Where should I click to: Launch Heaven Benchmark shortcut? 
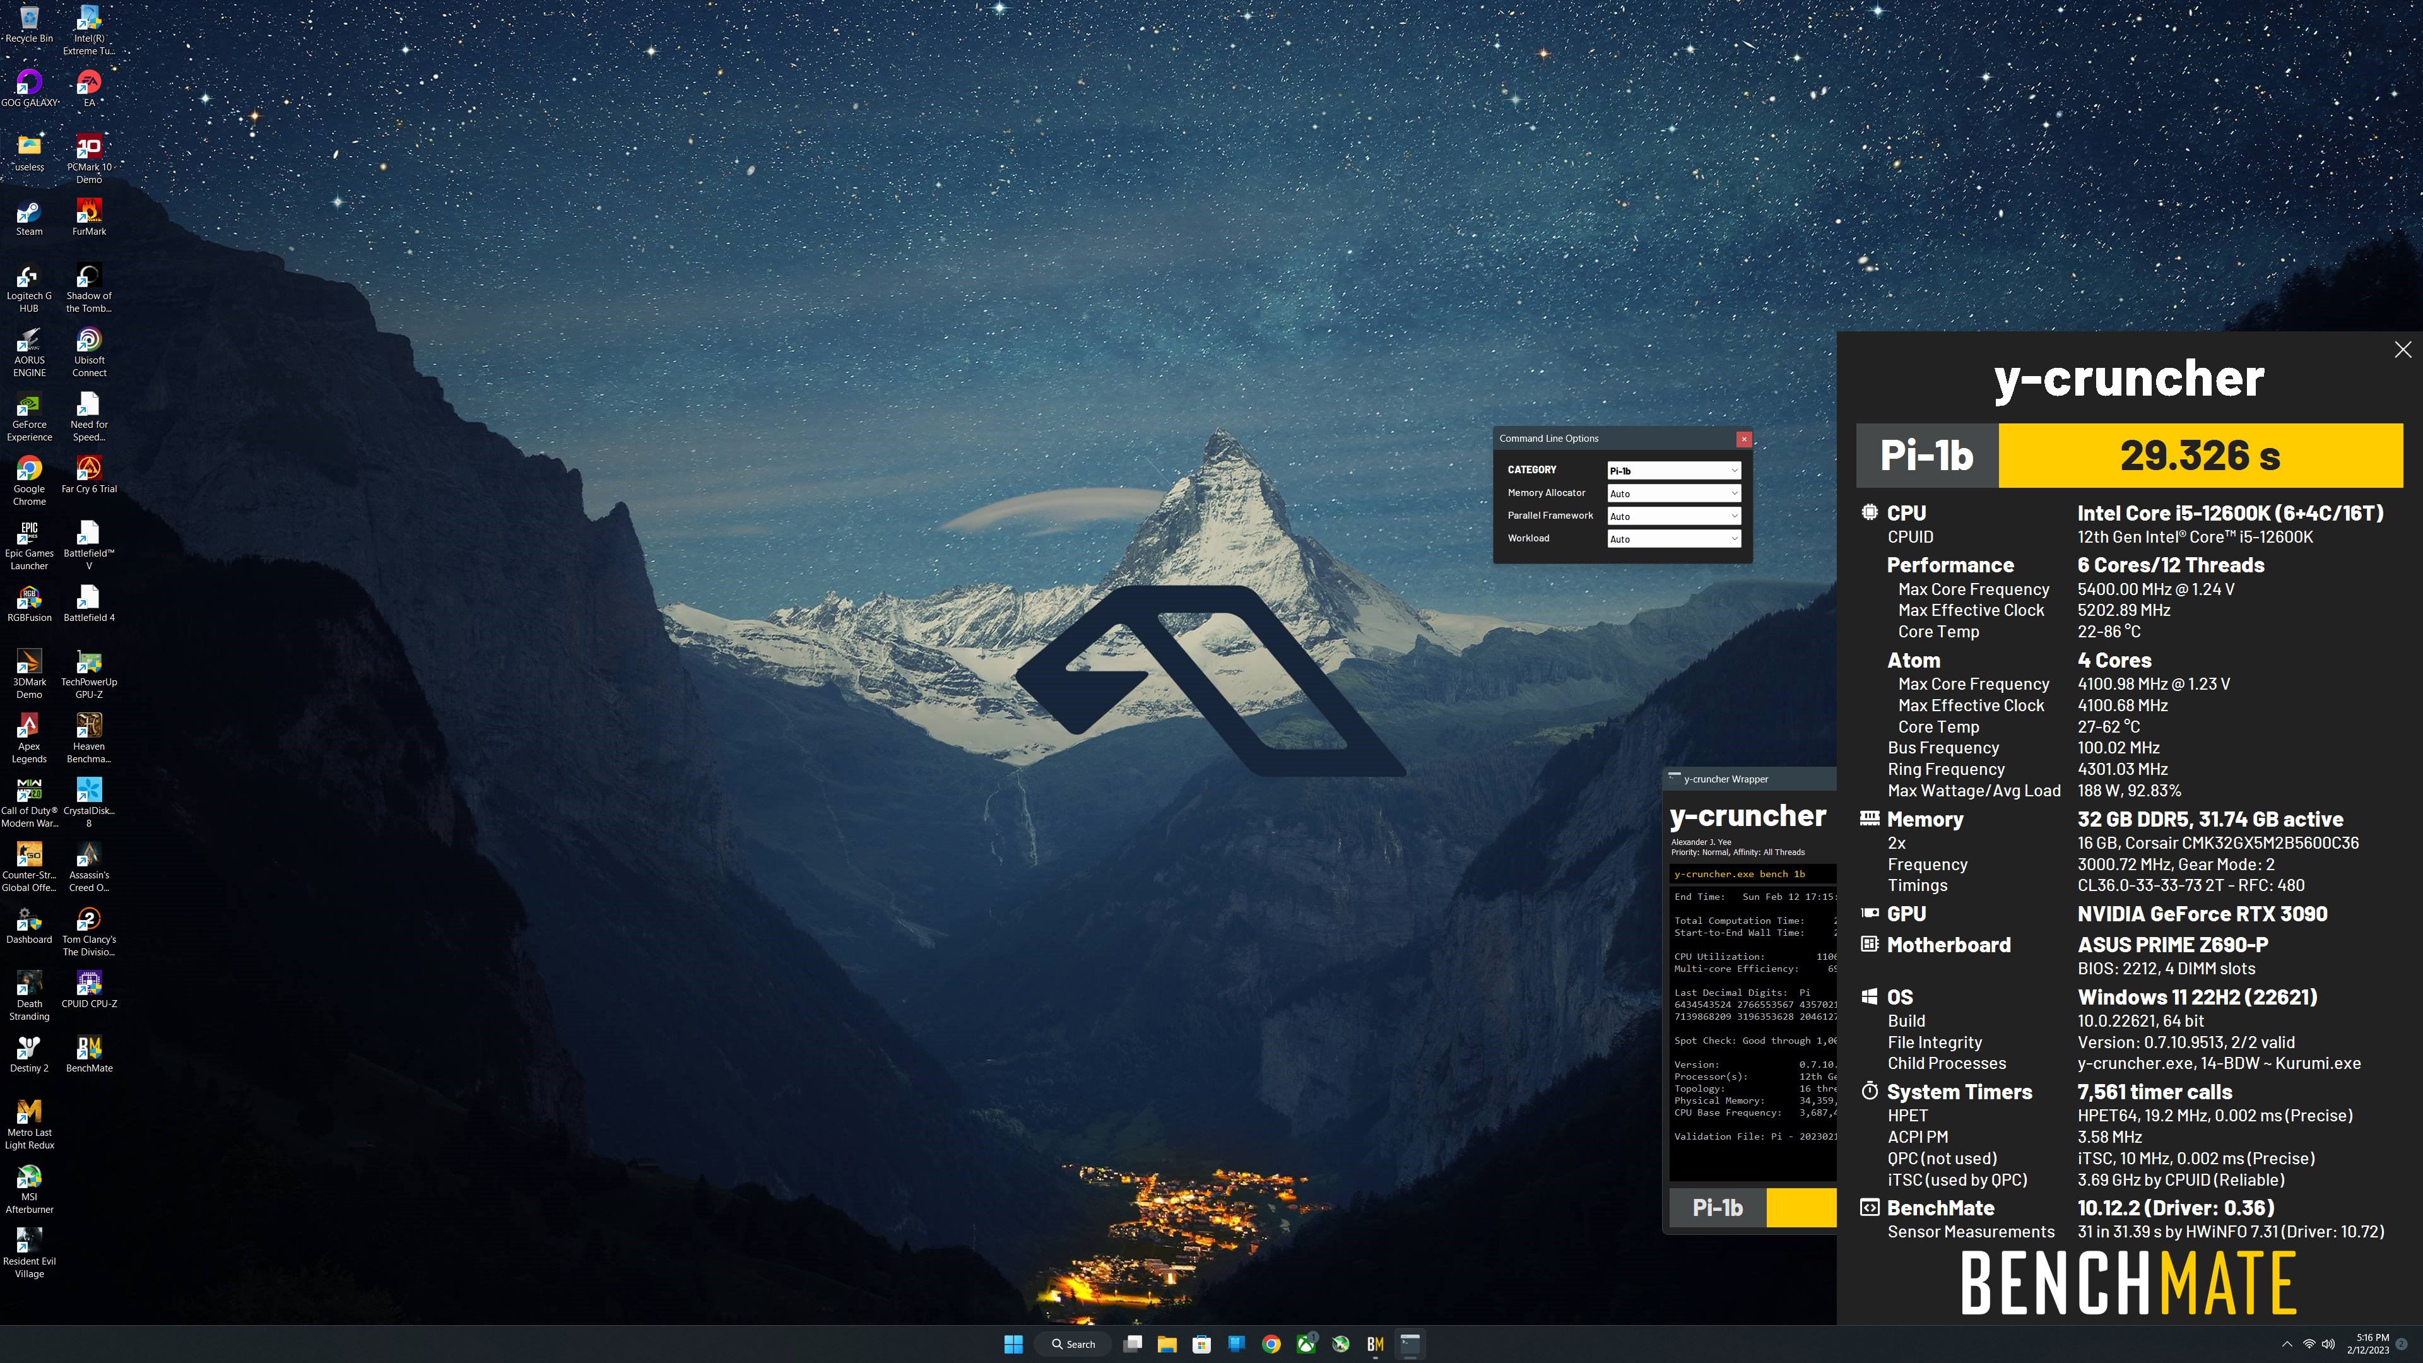point(90,738)
